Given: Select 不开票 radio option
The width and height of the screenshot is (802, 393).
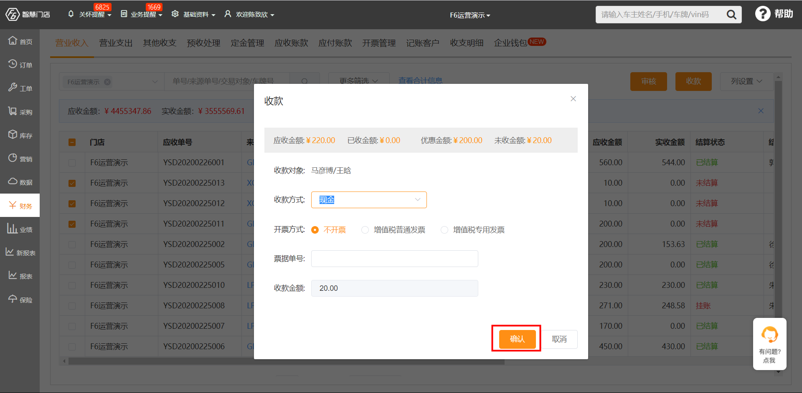Looking at the screenshot, I should (315, 230).
